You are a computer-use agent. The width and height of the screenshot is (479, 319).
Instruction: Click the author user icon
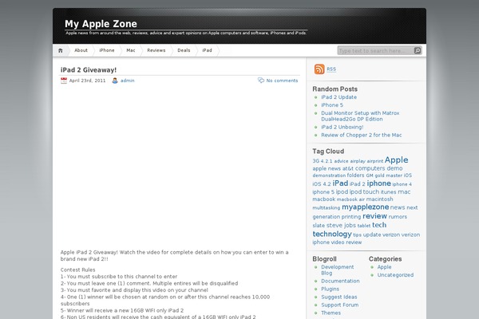(x=115, y=81)
